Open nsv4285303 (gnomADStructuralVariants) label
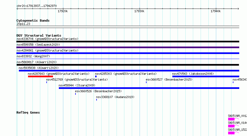 pos(126,74)
